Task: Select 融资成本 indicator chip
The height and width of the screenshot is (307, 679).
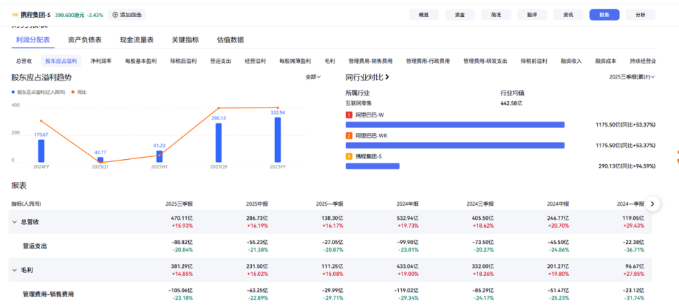Action: pyautogui.click(x=606, y=61)
